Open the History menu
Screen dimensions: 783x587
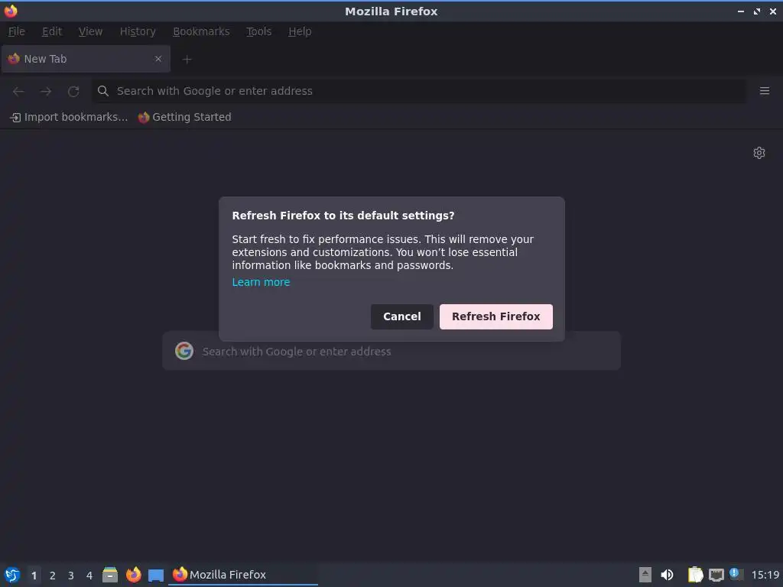point(138,31)
